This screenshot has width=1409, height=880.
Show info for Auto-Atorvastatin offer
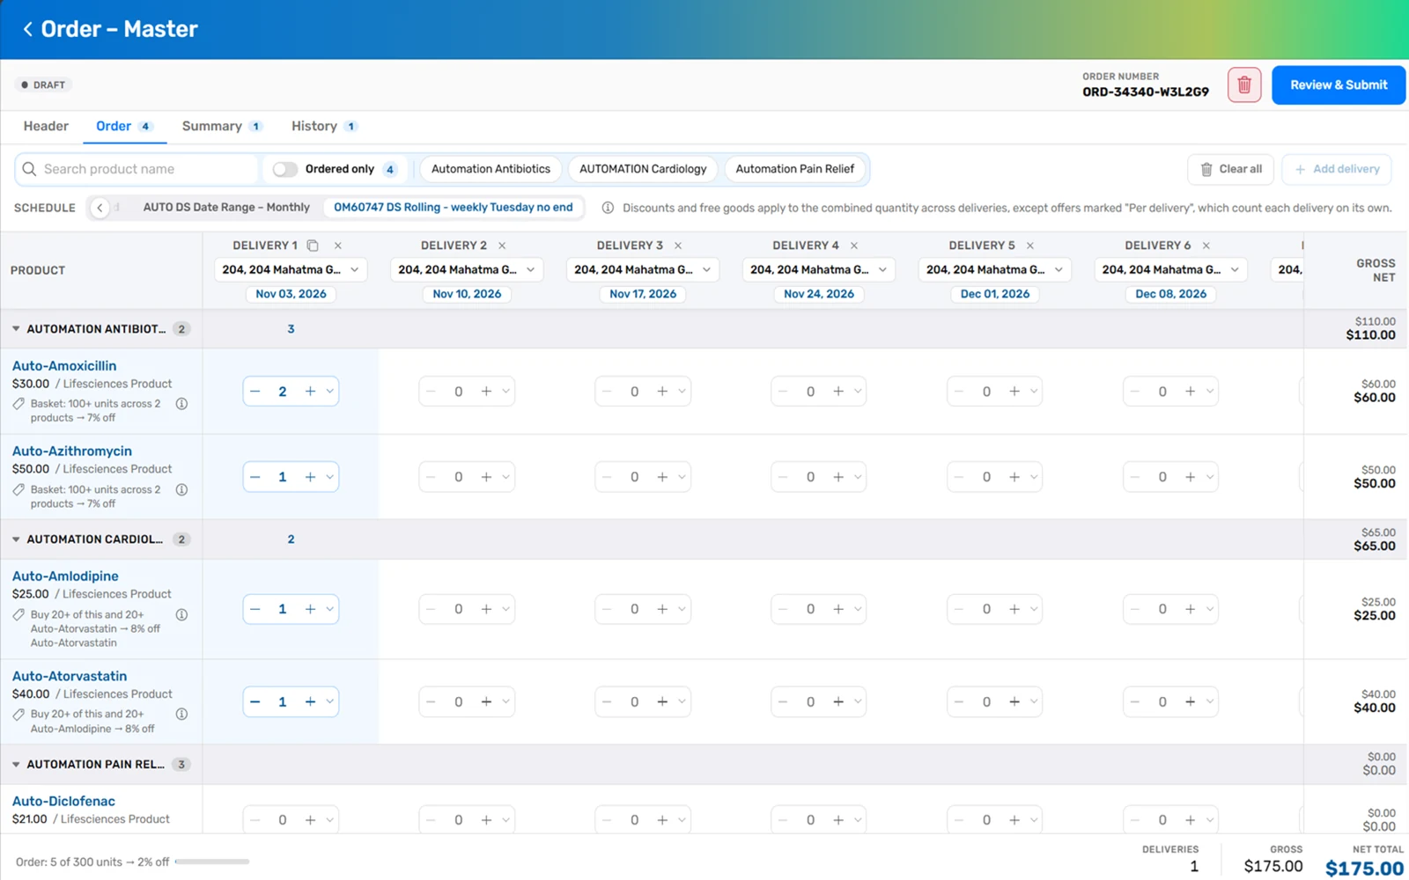[x=181, y=715]
